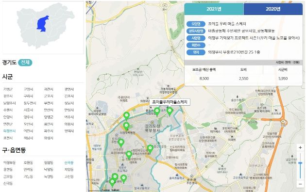
Task: Select 가평군 in the city list
Action: [8, 89]
